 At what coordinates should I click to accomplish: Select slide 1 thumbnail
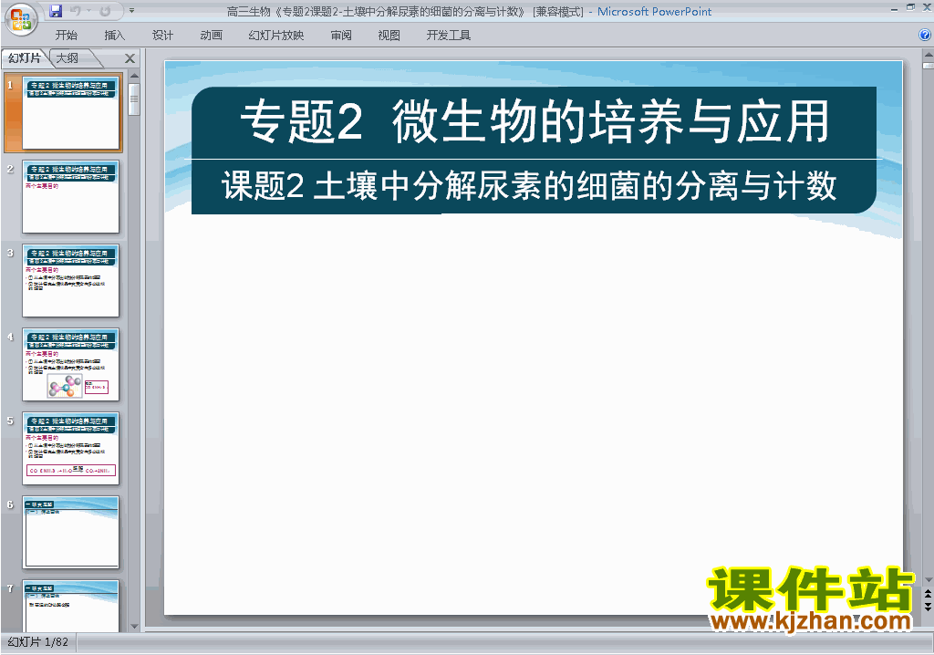click(x=70, y=112)
